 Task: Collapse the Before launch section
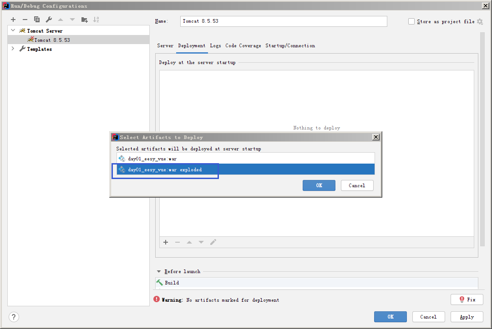[159, 271]
